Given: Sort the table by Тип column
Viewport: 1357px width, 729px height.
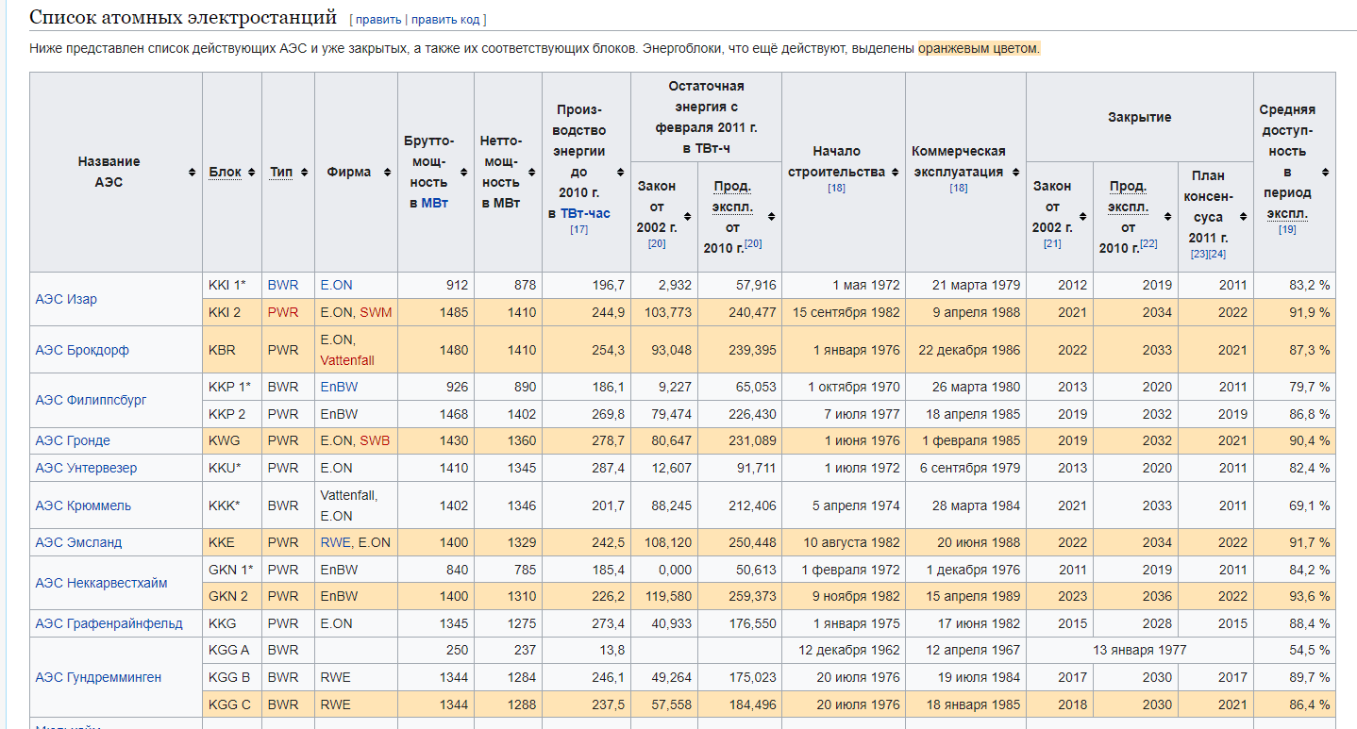Looking at the screenshot, I should pos(304,173).
